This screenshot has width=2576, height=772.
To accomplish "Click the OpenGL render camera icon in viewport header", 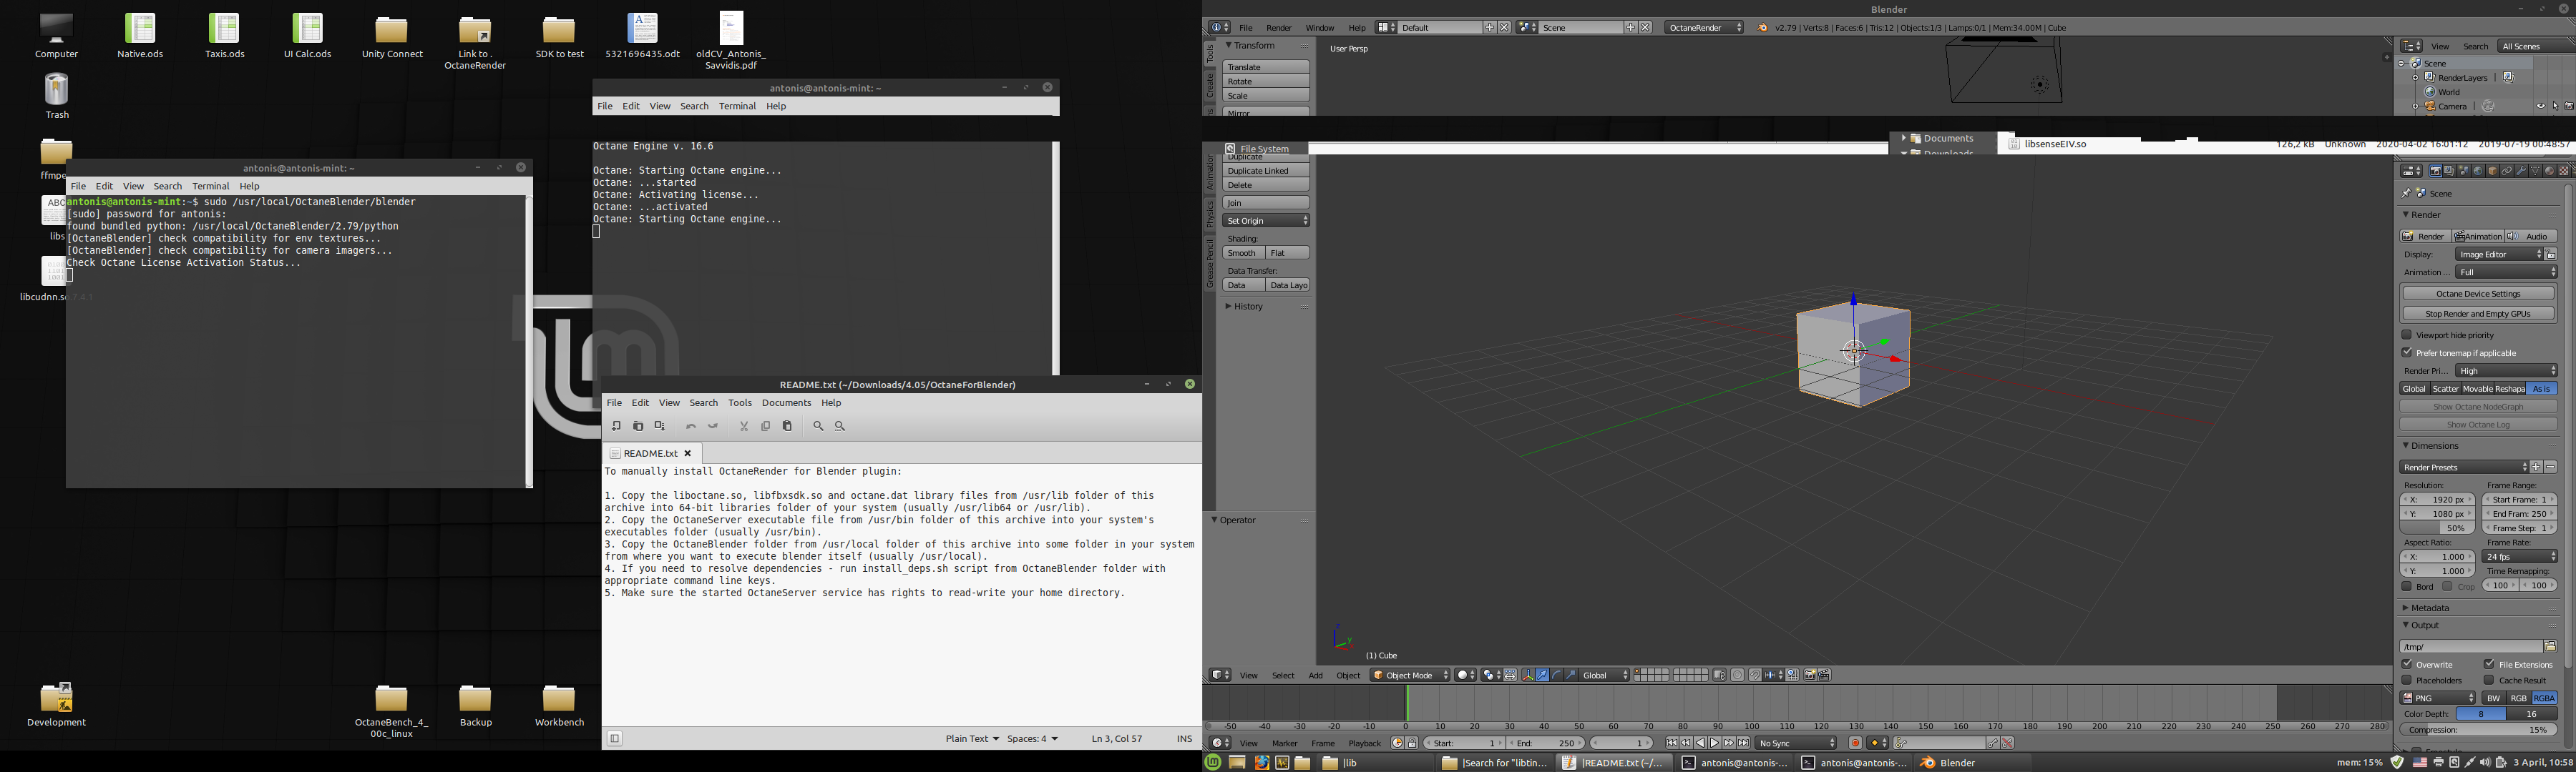I will point(1810,675).
